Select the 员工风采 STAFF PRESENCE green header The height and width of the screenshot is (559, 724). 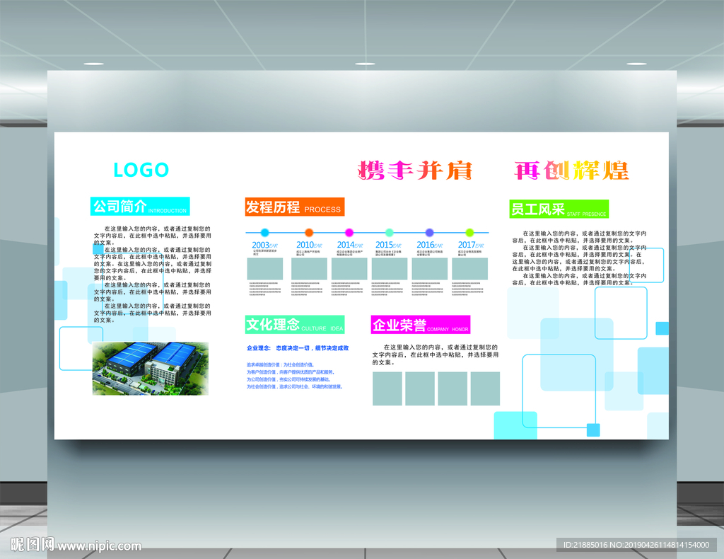pos(559,209)
